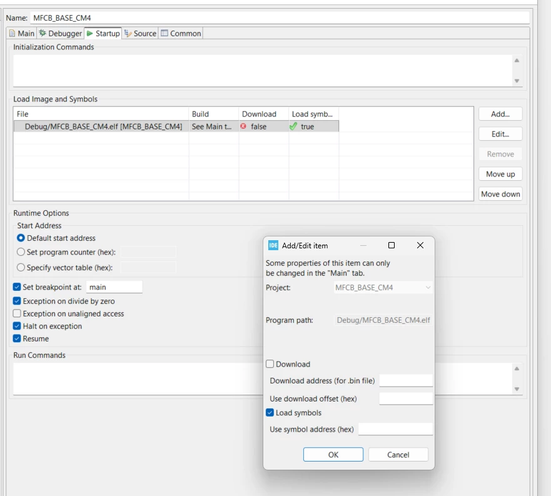Click the program counter hex field

tap(148, 252)
